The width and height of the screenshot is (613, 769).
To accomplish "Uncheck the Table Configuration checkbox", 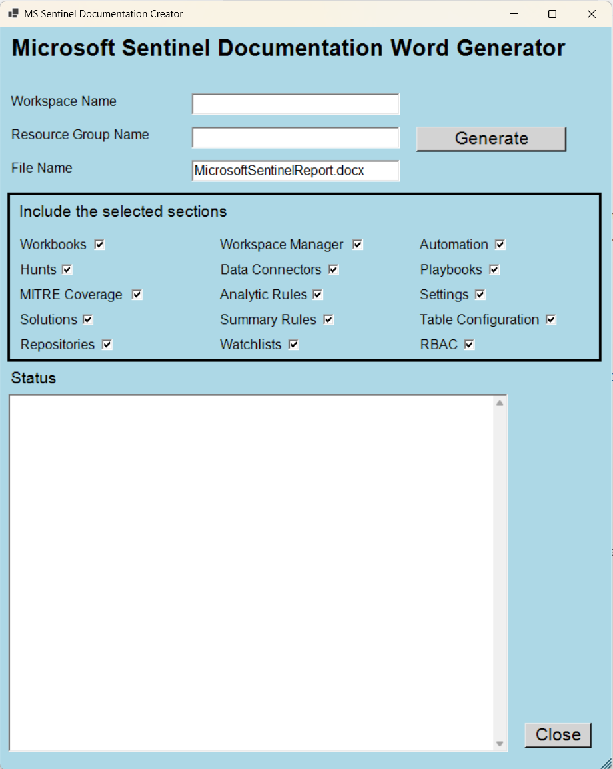I will tap(550, 319).
